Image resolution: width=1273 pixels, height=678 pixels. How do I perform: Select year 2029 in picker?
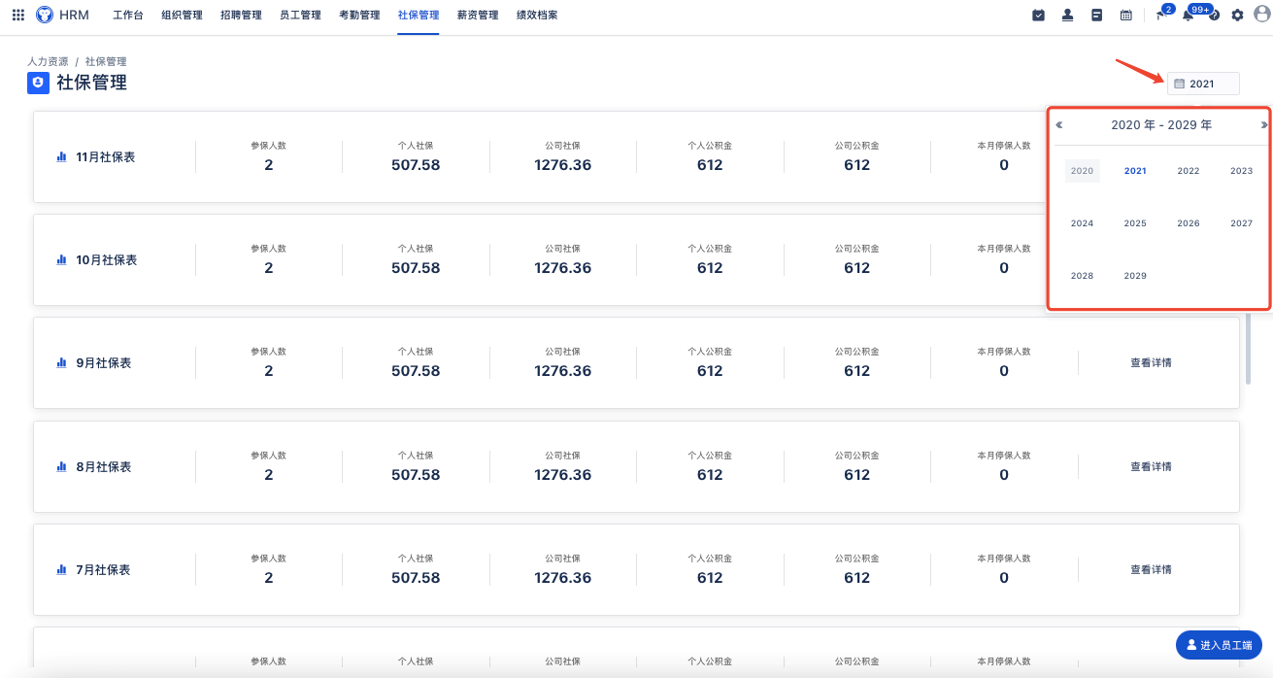pos(1135,276)
